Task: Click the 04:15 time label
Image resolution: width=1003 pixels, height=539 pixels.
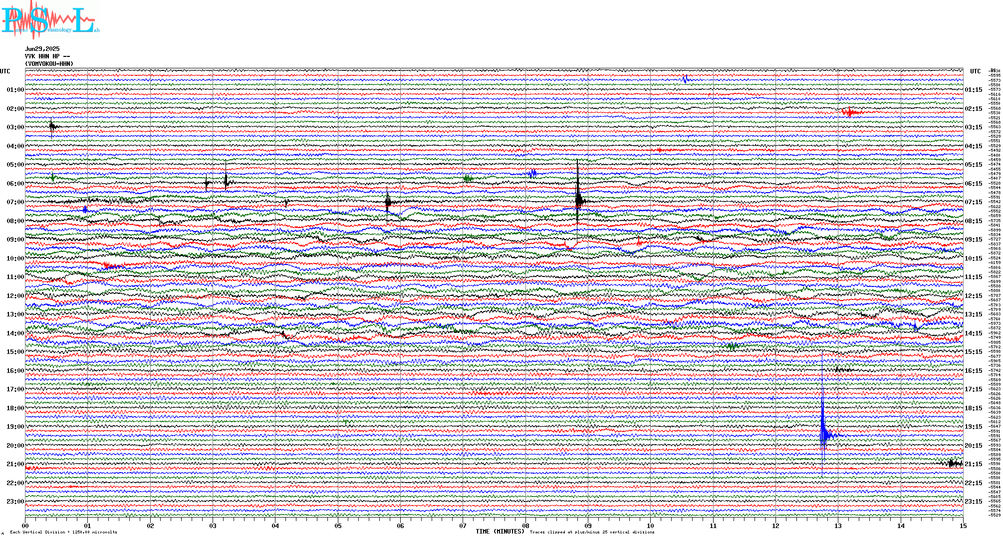Action: coord(974,146)
